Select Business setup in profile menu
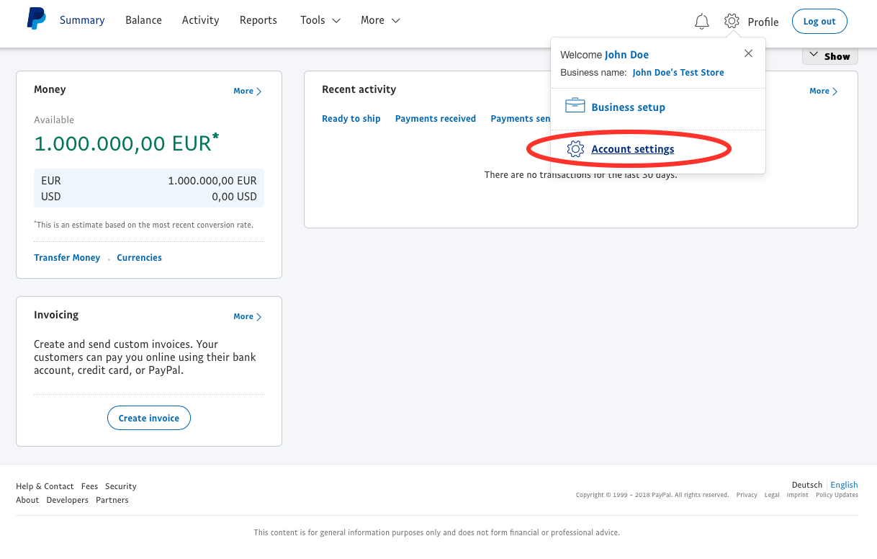The width and height of the screenshot is (877, 559). click(x=628, y=107)
